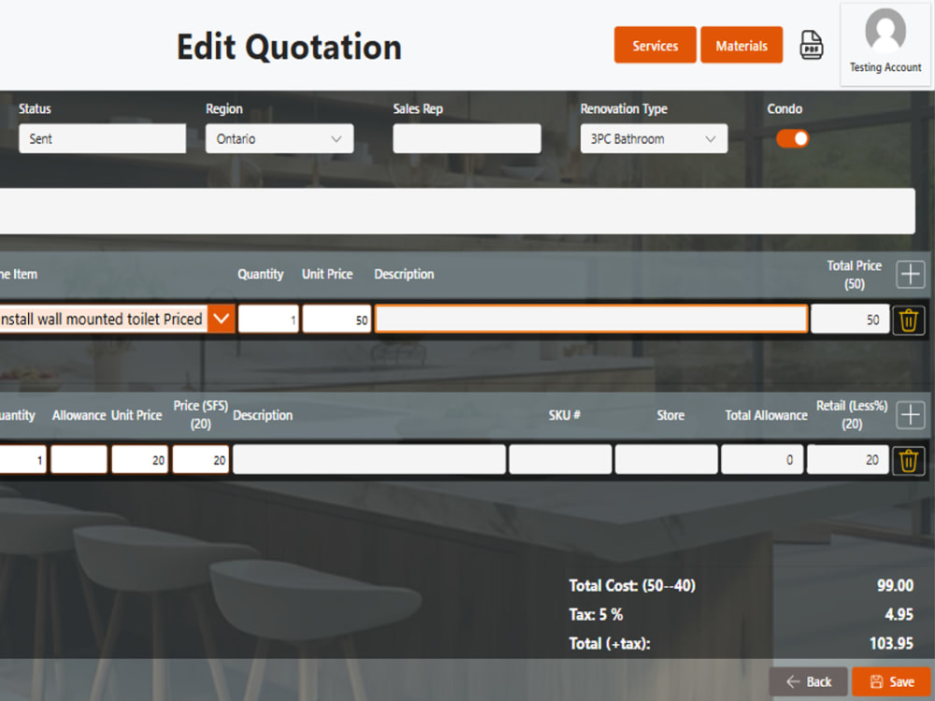Add a new material row with plus icon

(x=910, y=415)
